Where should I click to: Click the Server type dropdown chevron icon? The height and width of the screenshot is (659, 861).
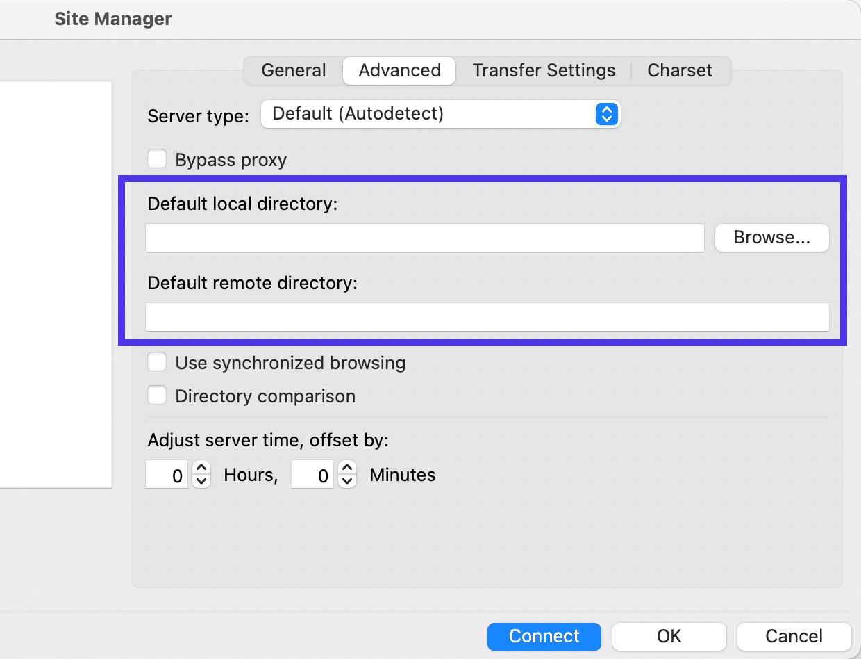606,114
